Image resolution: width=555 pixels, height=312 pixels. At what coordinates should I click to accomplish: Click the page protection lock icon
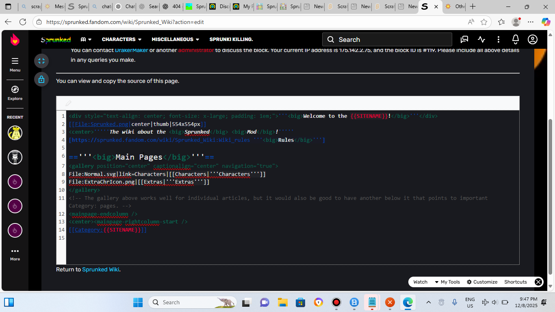coord(41,79)
